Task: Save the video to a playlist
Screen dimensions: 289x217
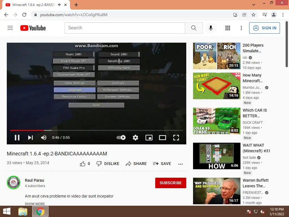Action: tap(162, 164)
